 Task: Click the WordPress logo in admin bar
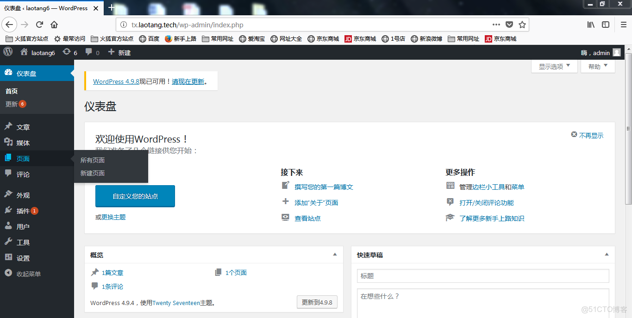click(x=8, y=52)
